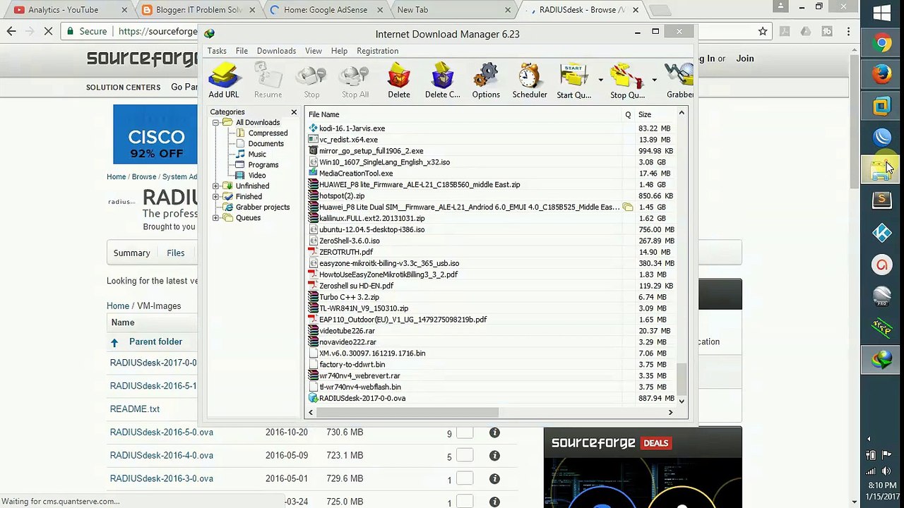
Task: Click the Stop All toolbar button
Action: click(355, 81)
